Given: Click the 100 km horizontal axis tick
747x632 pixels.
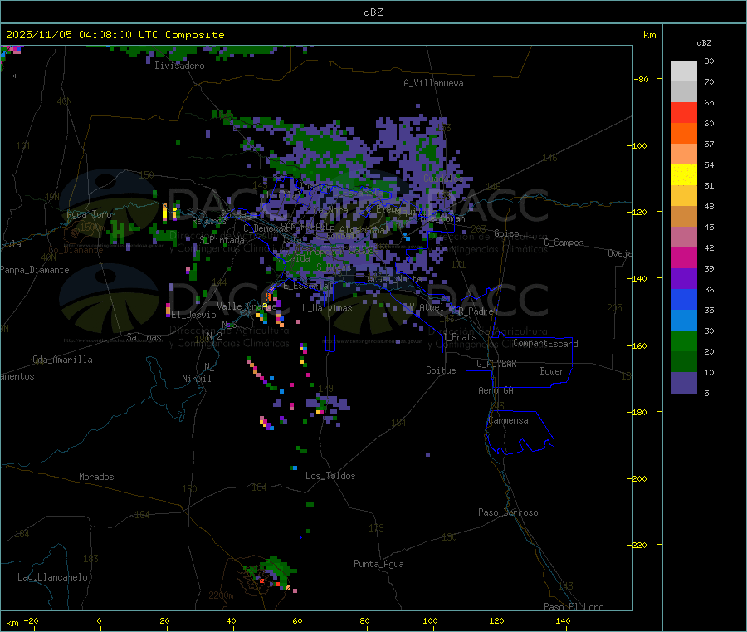Looking at the screenshot, I should (x=430, y=620).
